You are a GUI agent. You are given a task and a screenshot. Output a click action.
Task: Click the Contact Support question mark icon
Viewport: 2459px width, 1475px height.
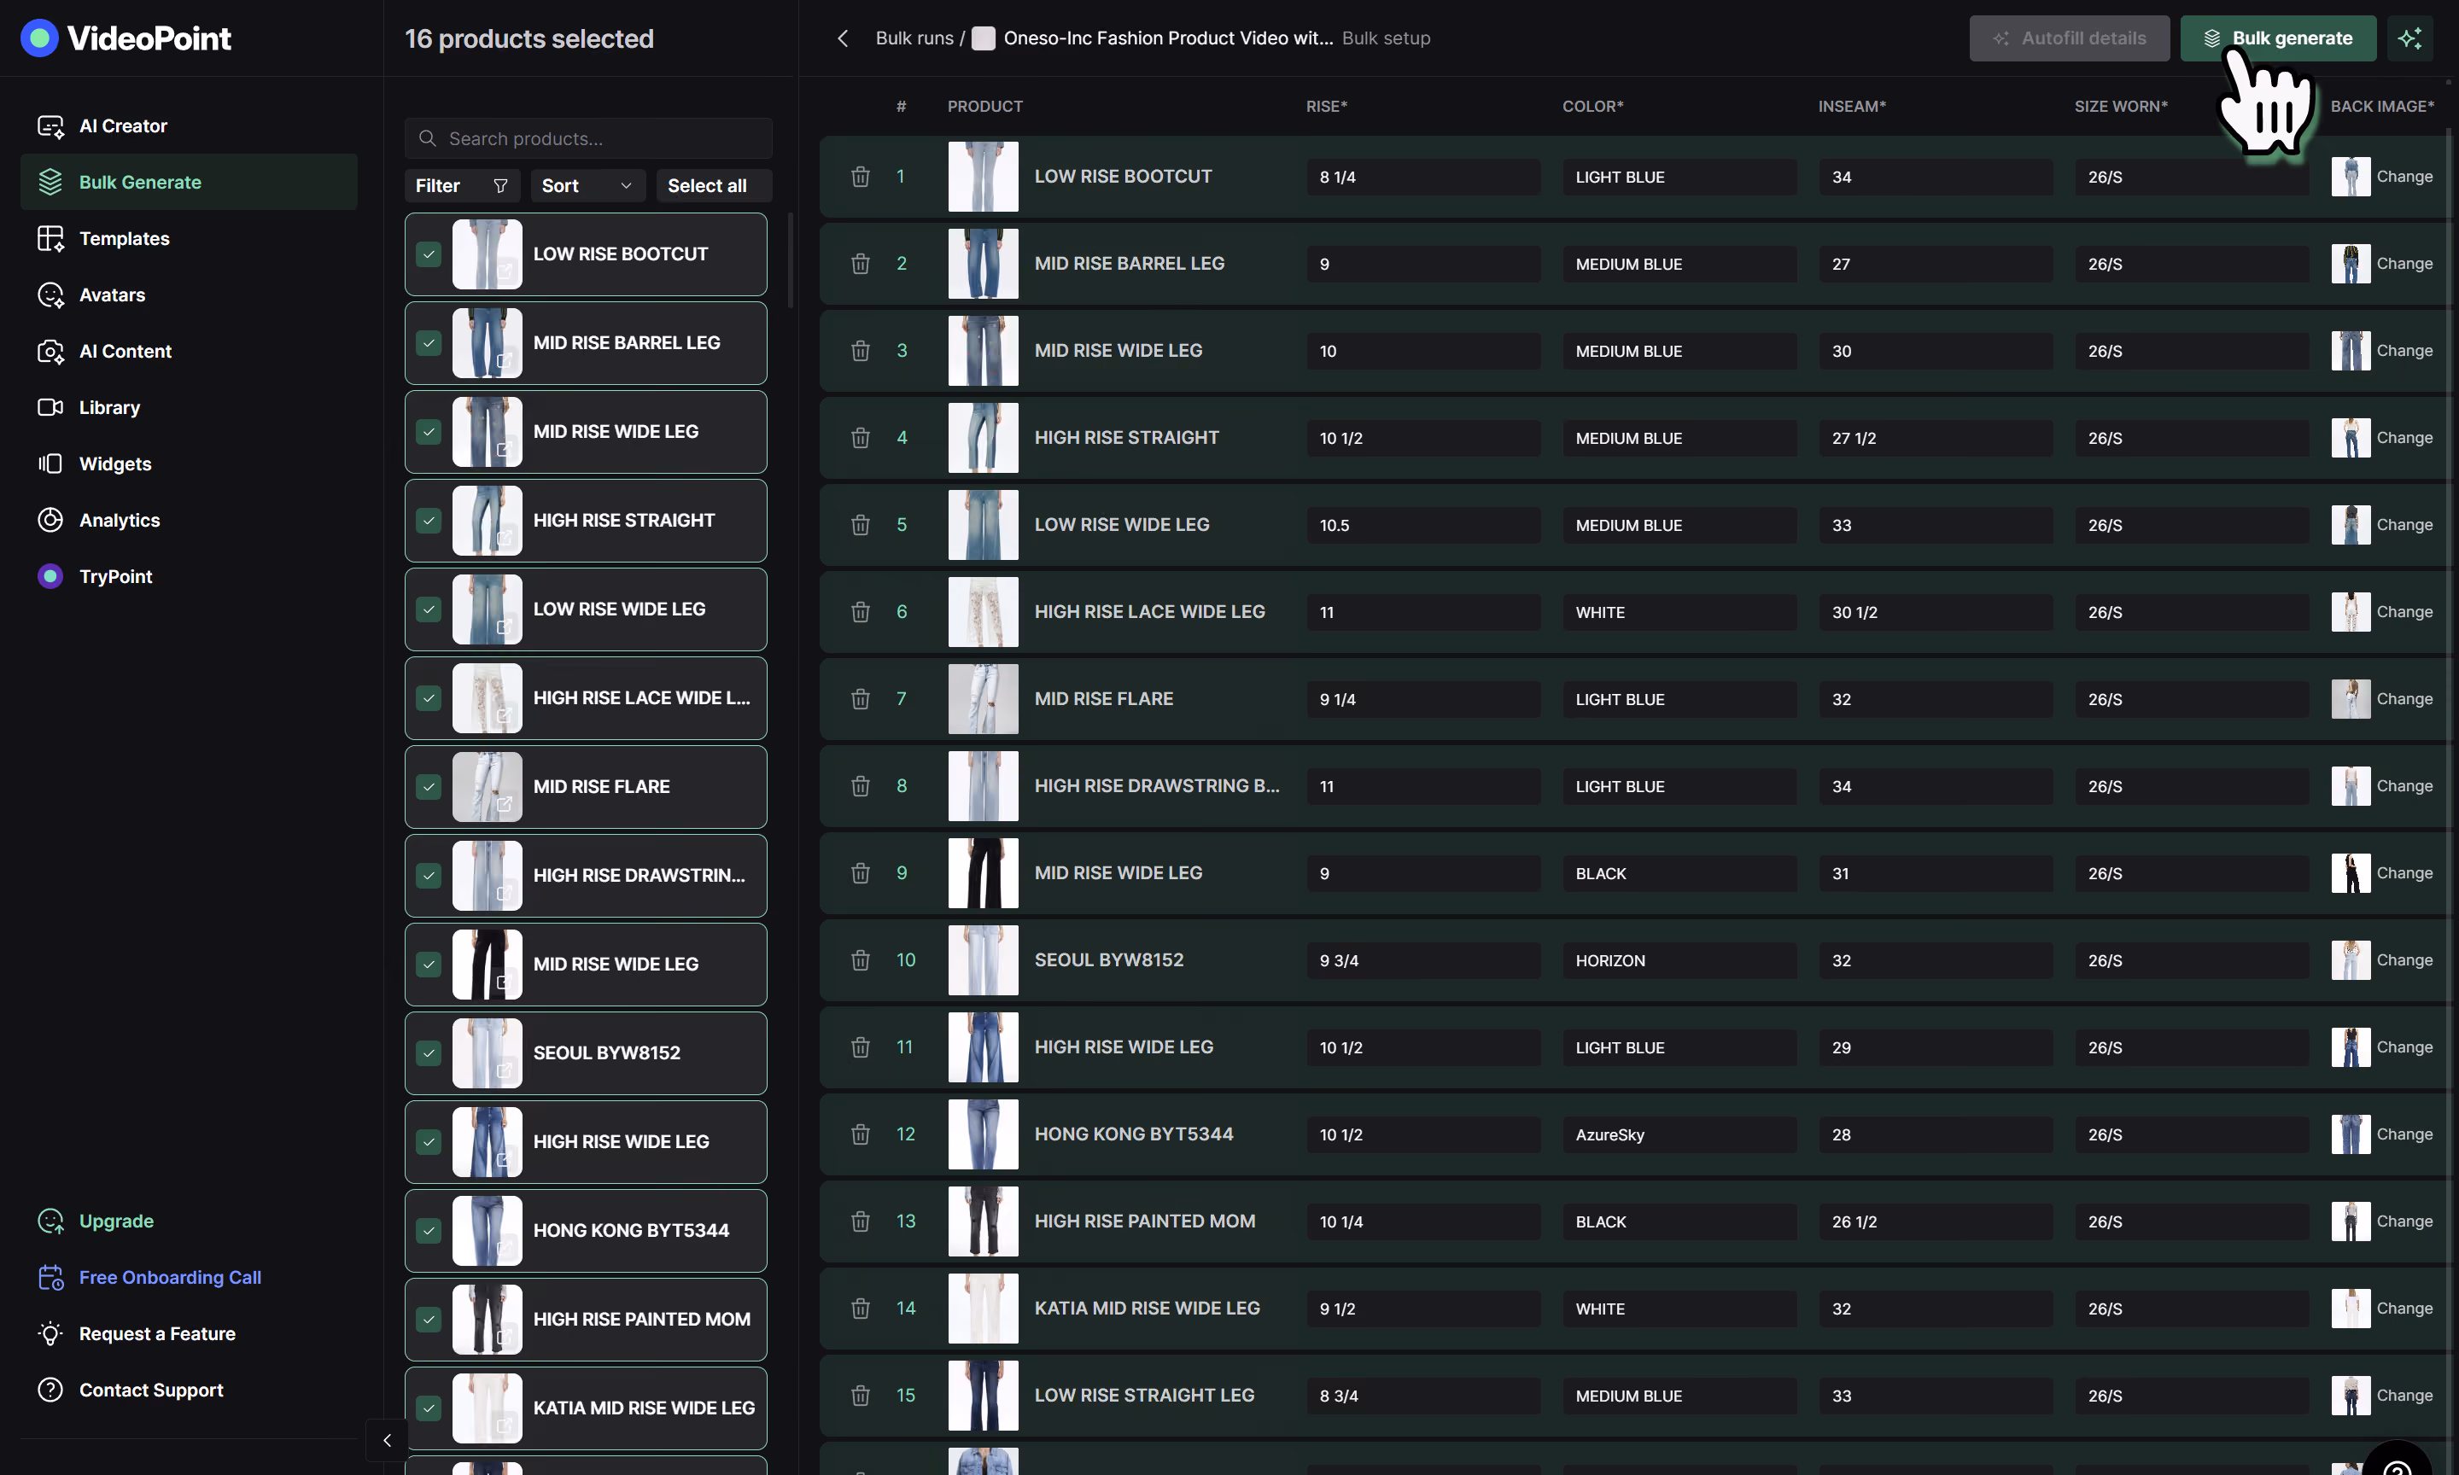50,1390
